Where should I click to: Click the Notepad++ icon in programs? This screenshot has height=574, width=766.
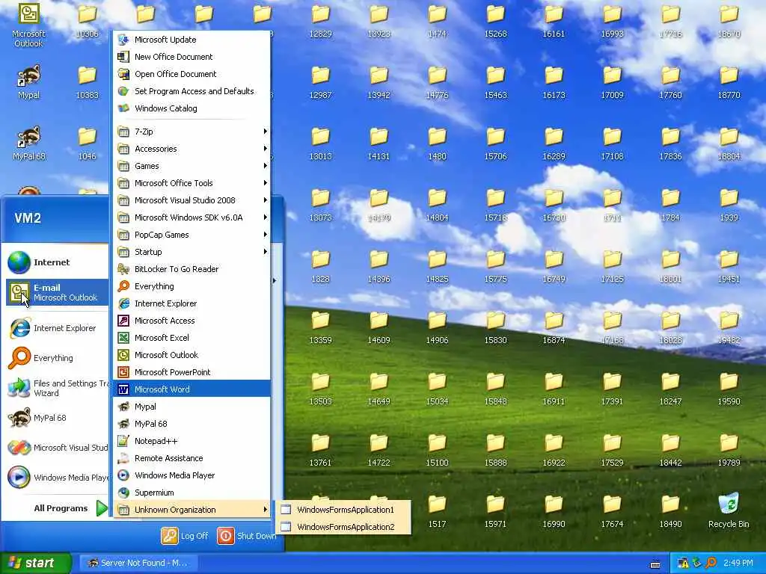[123, 441]
